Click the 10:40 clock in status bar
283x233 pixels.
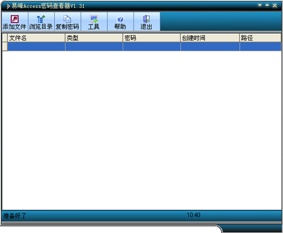point(194,215)
